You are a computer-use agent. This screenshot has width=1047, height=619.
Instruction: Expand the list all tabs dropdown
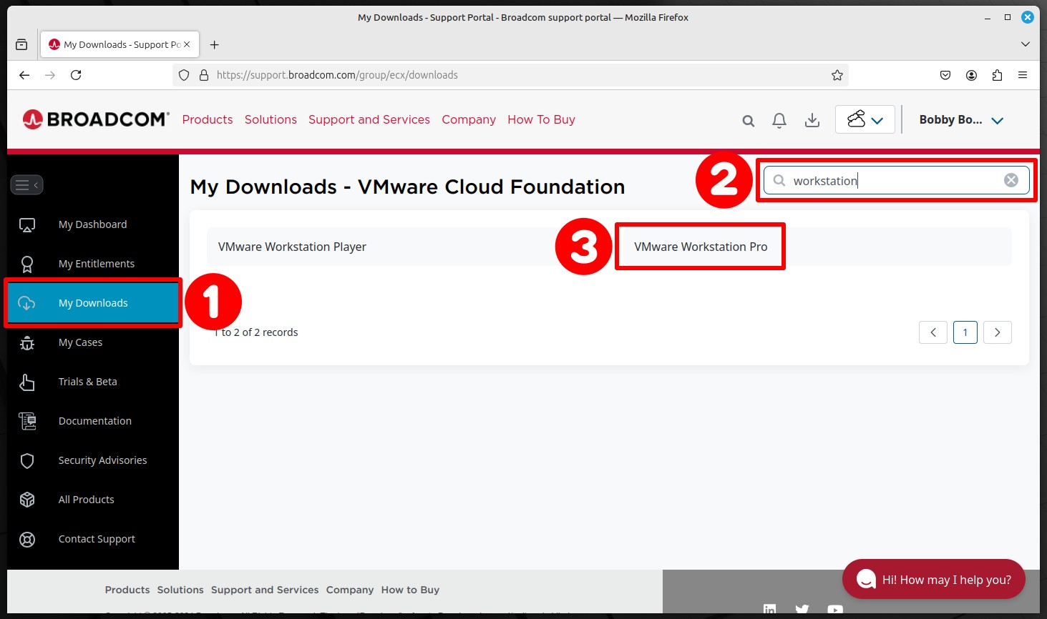click(1025, 44)
